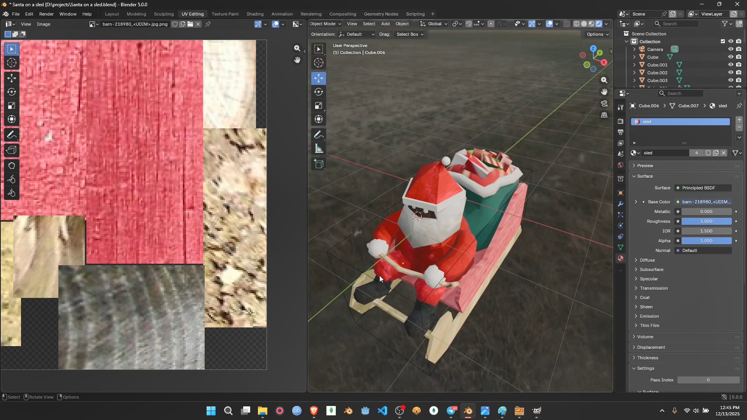Click the UV editor pan hand icon
747x420 pixels.
[298, 60]
